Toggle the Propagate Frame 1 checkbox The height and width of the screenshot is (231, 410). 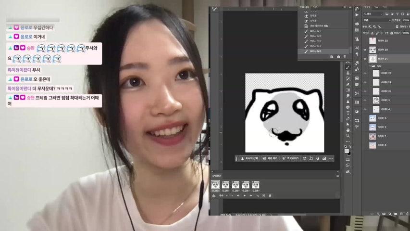(397, 26)
